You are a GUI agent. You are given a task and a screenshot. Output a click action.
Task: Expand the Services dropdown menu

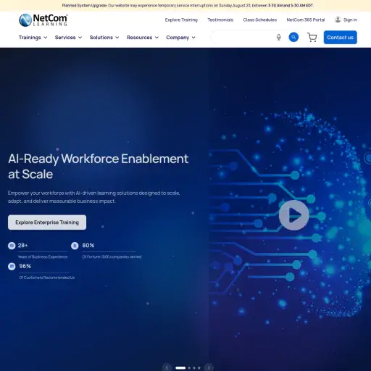pos(68,38)
